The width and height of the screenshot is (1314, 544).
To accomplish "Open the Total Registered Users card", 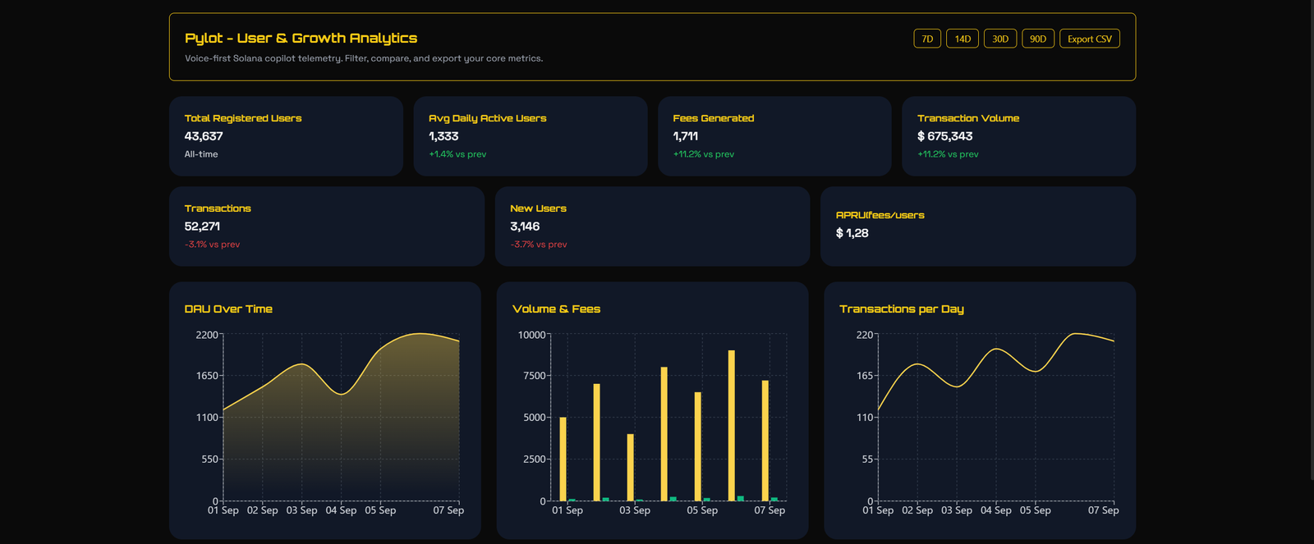I will 286,136.
